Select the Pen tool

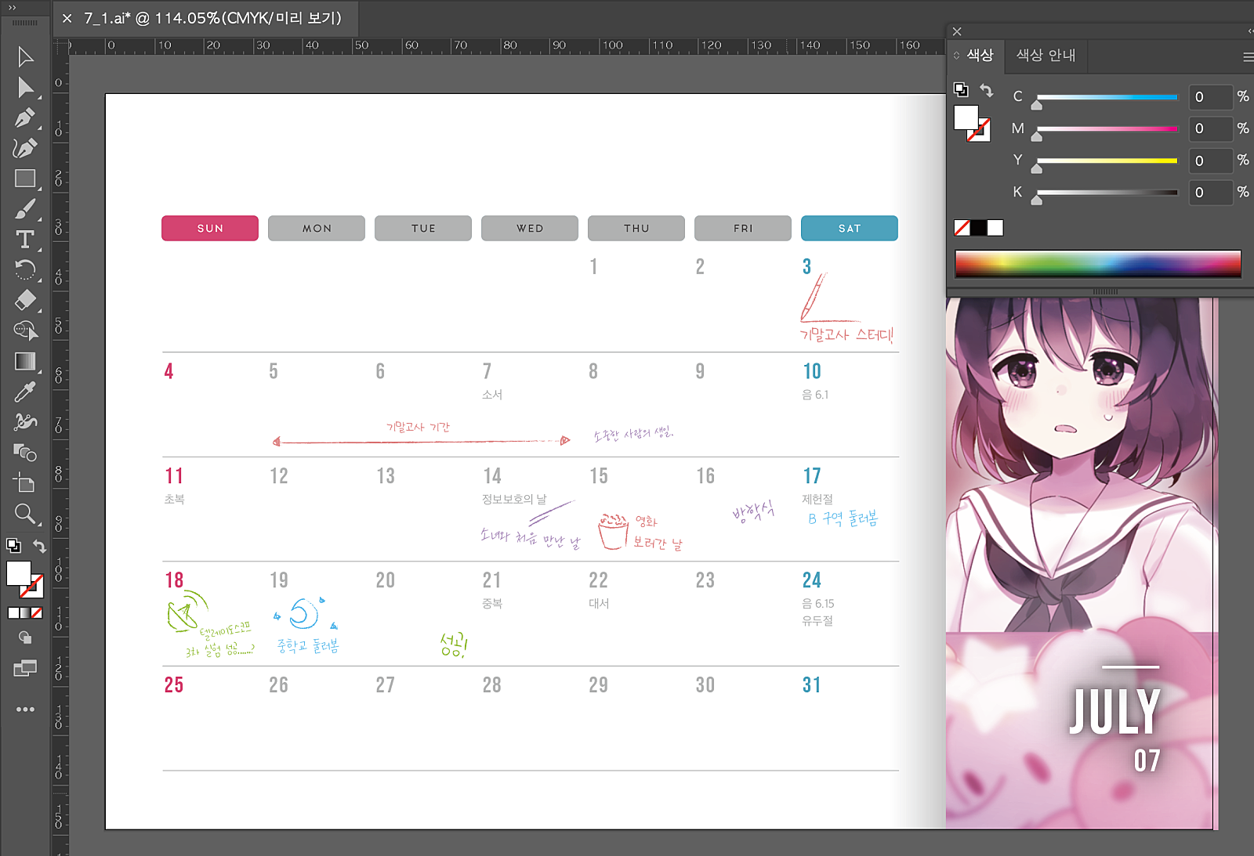tap(25, 118)
